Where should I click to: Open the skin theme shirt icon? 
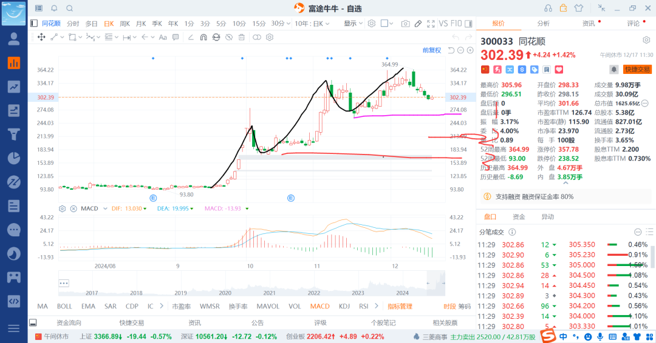pos(579,8)
